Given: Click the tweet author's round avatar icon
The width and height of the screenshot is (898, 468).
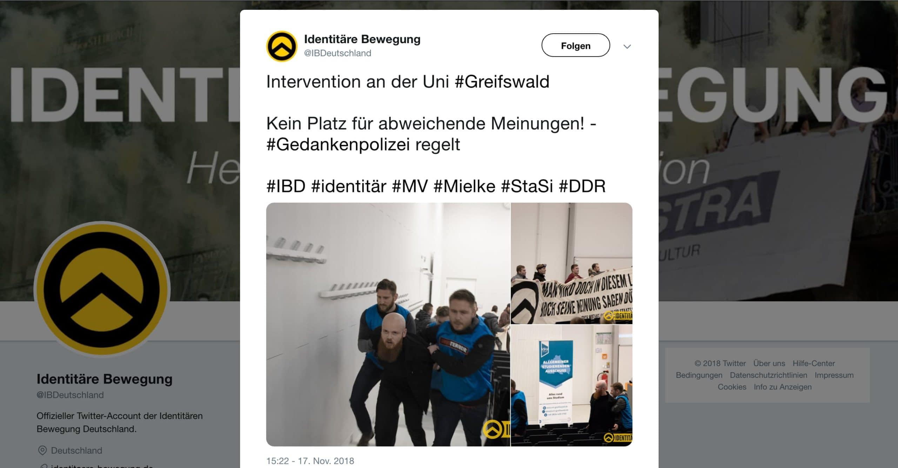Looking at the screenshot, I should (282, 46).
